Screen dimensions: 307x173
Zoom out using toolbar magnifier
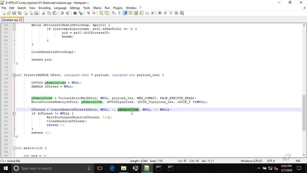pos(94,13)
